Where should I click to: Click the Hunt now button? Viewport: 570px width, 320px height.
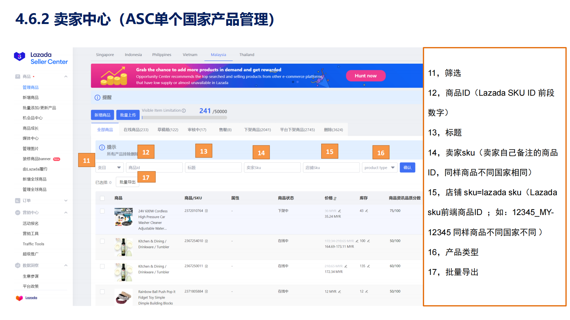(365, 76)
